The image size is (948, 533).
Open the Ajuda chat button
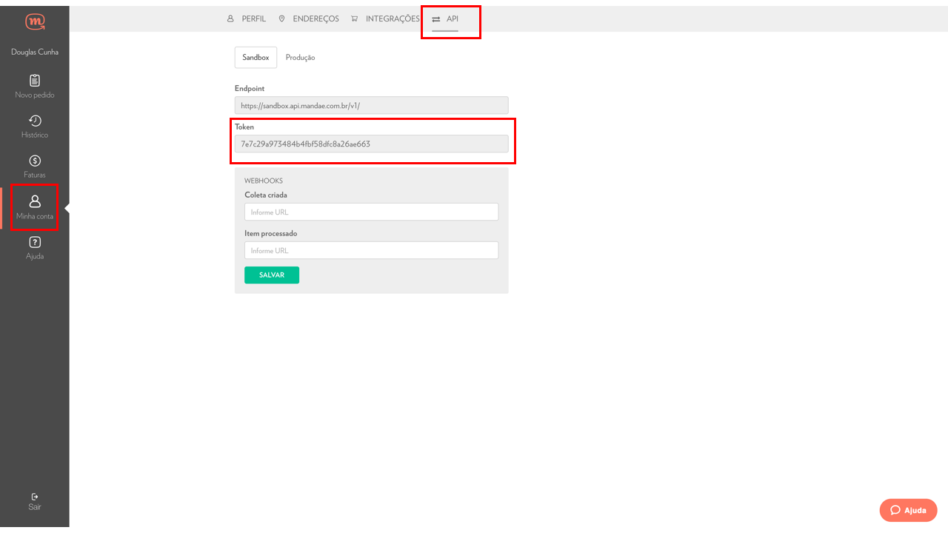[908, 510]
